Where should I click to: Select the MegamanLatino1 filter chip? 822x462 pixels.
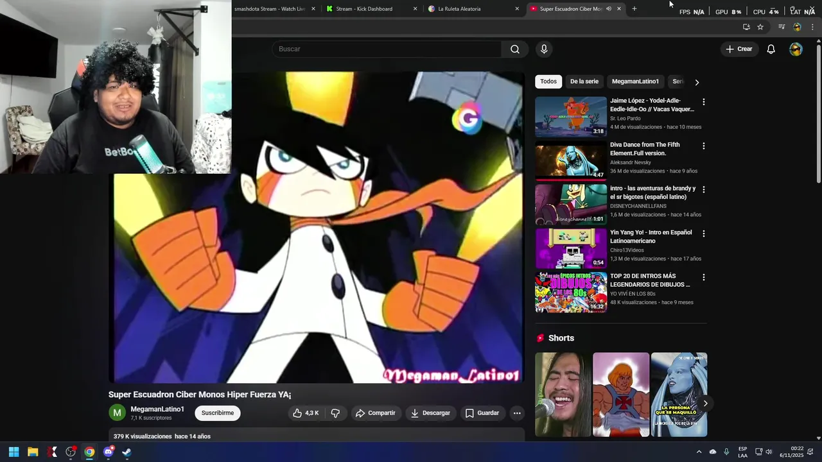pyautogui.click(x=635, y=81)
